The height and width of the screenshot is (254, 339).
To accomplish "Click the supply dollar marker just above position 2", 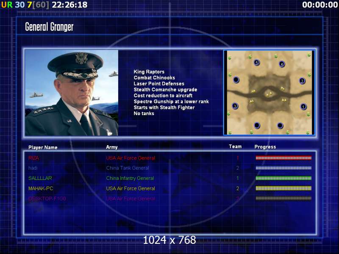I will click(309, 75).
